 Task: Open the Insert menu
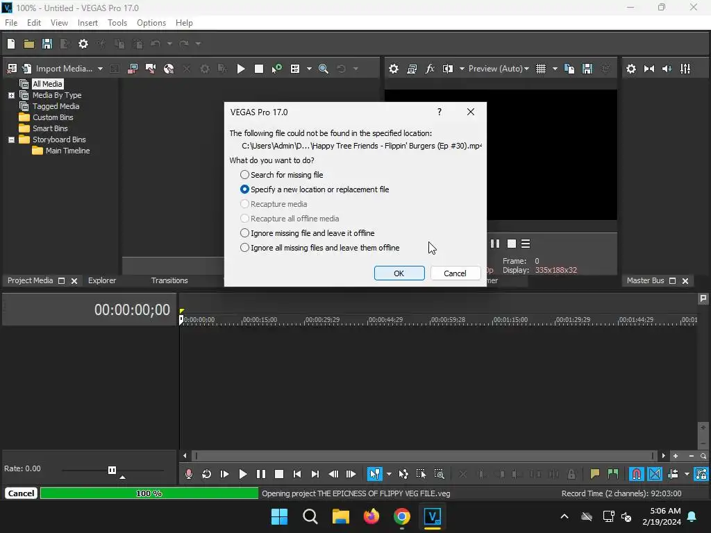[87, 23]
